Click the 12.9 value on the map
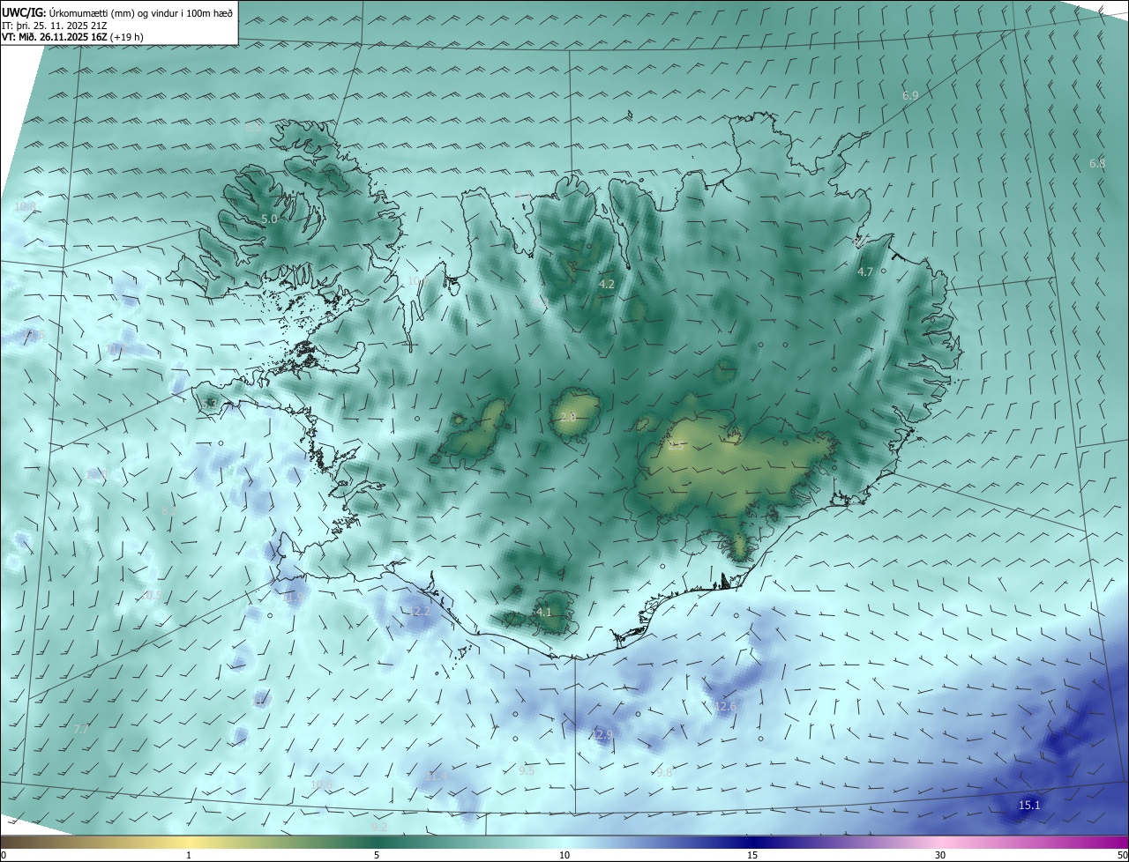 (602, 735)
